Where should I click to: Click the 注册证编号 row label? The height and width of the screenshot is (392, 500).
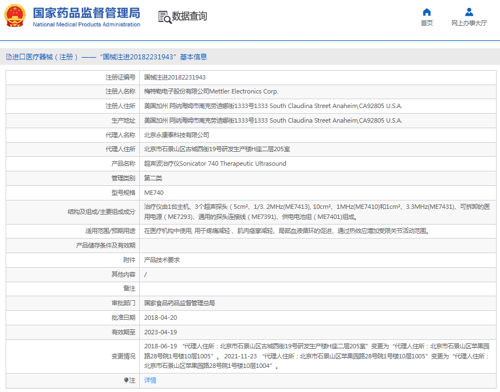pos(121,77)
